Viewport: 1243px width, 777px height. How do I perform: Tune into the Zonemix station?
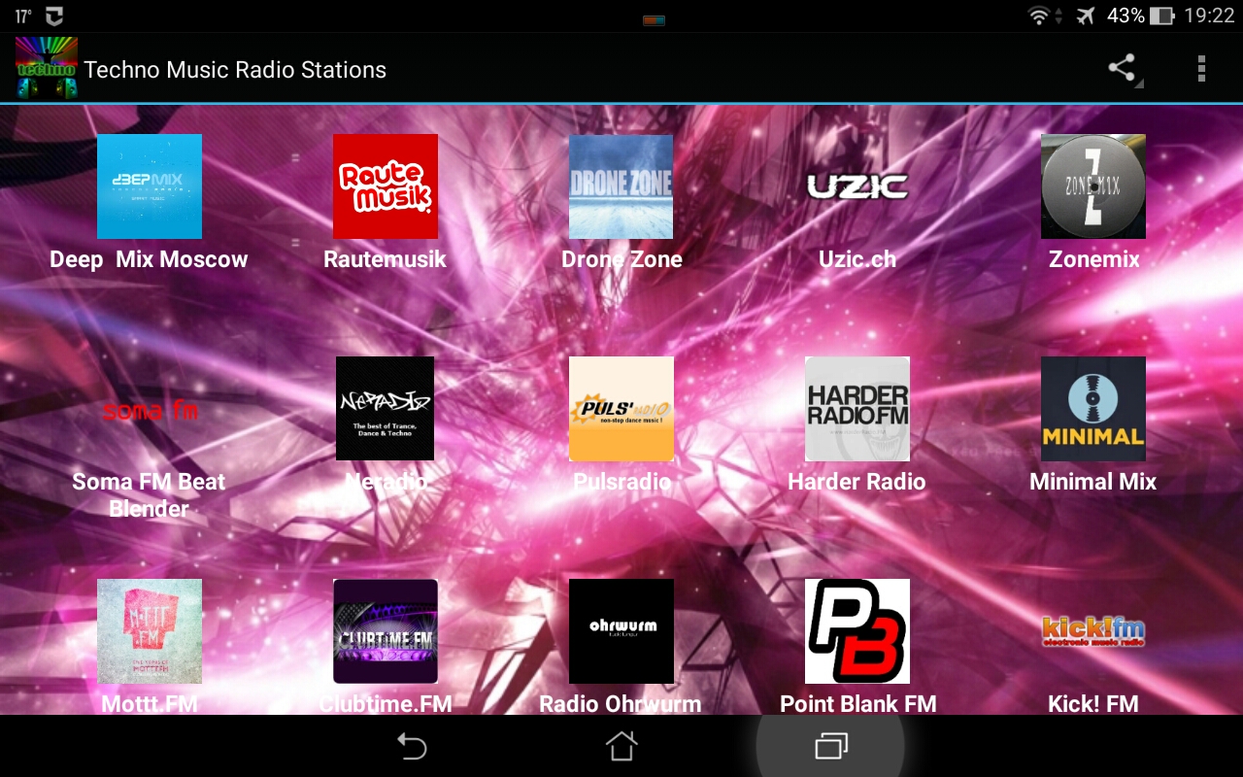(x=1092, y=186)
